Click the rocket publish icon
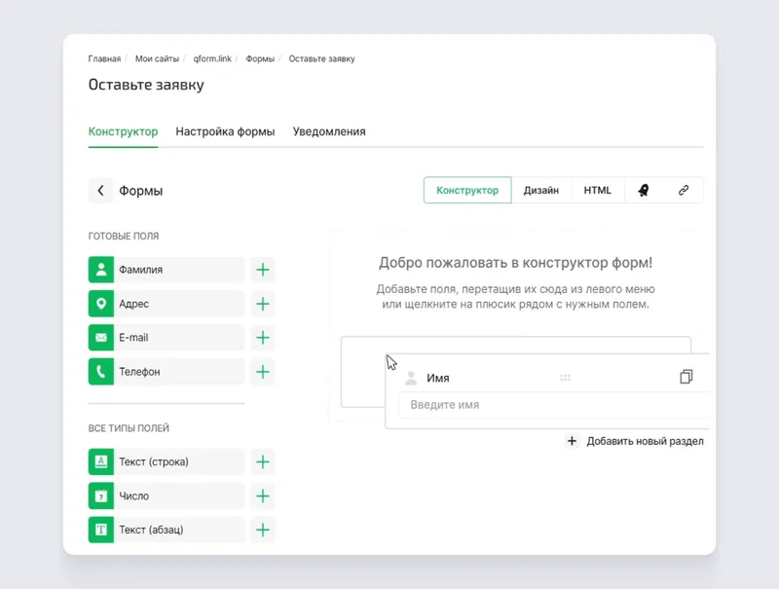 [x=644, y=190]
